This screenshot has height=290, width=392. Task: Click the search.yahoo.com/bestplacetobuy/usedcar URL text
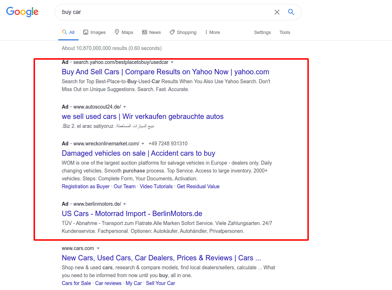121,62
